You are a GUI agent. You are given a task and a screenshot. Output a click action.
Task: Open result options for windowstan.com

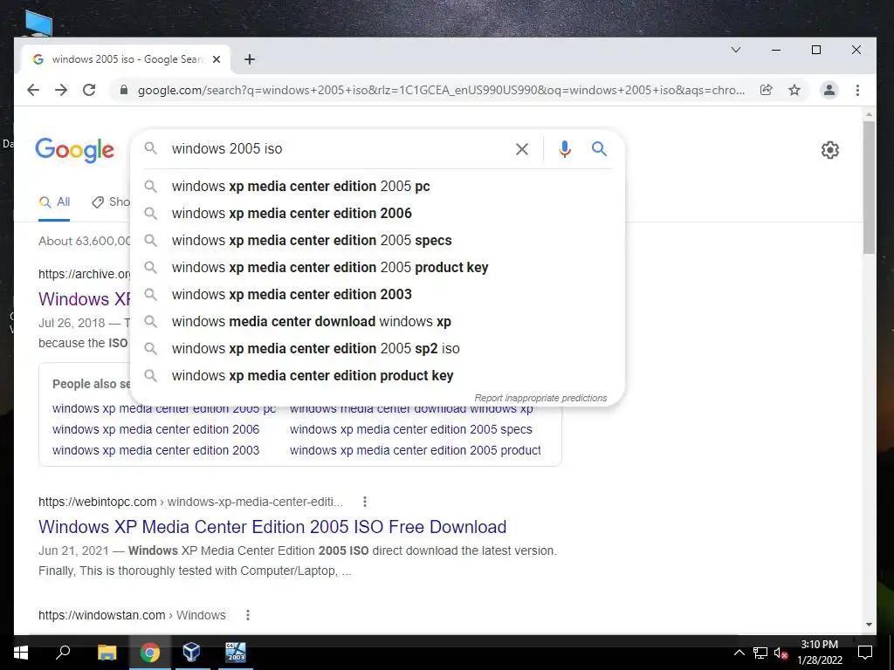click(247, 615)
